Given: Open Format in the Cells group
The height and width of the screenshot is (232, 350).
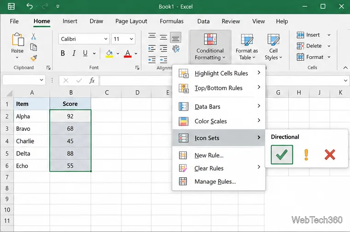Looking at the screenshot, I should pyautogui.click(x=313, y=57).
